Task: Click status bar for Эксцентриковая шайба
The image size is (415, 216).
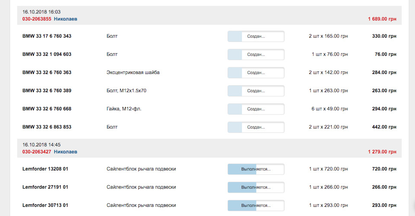Action: click(256, 73)
